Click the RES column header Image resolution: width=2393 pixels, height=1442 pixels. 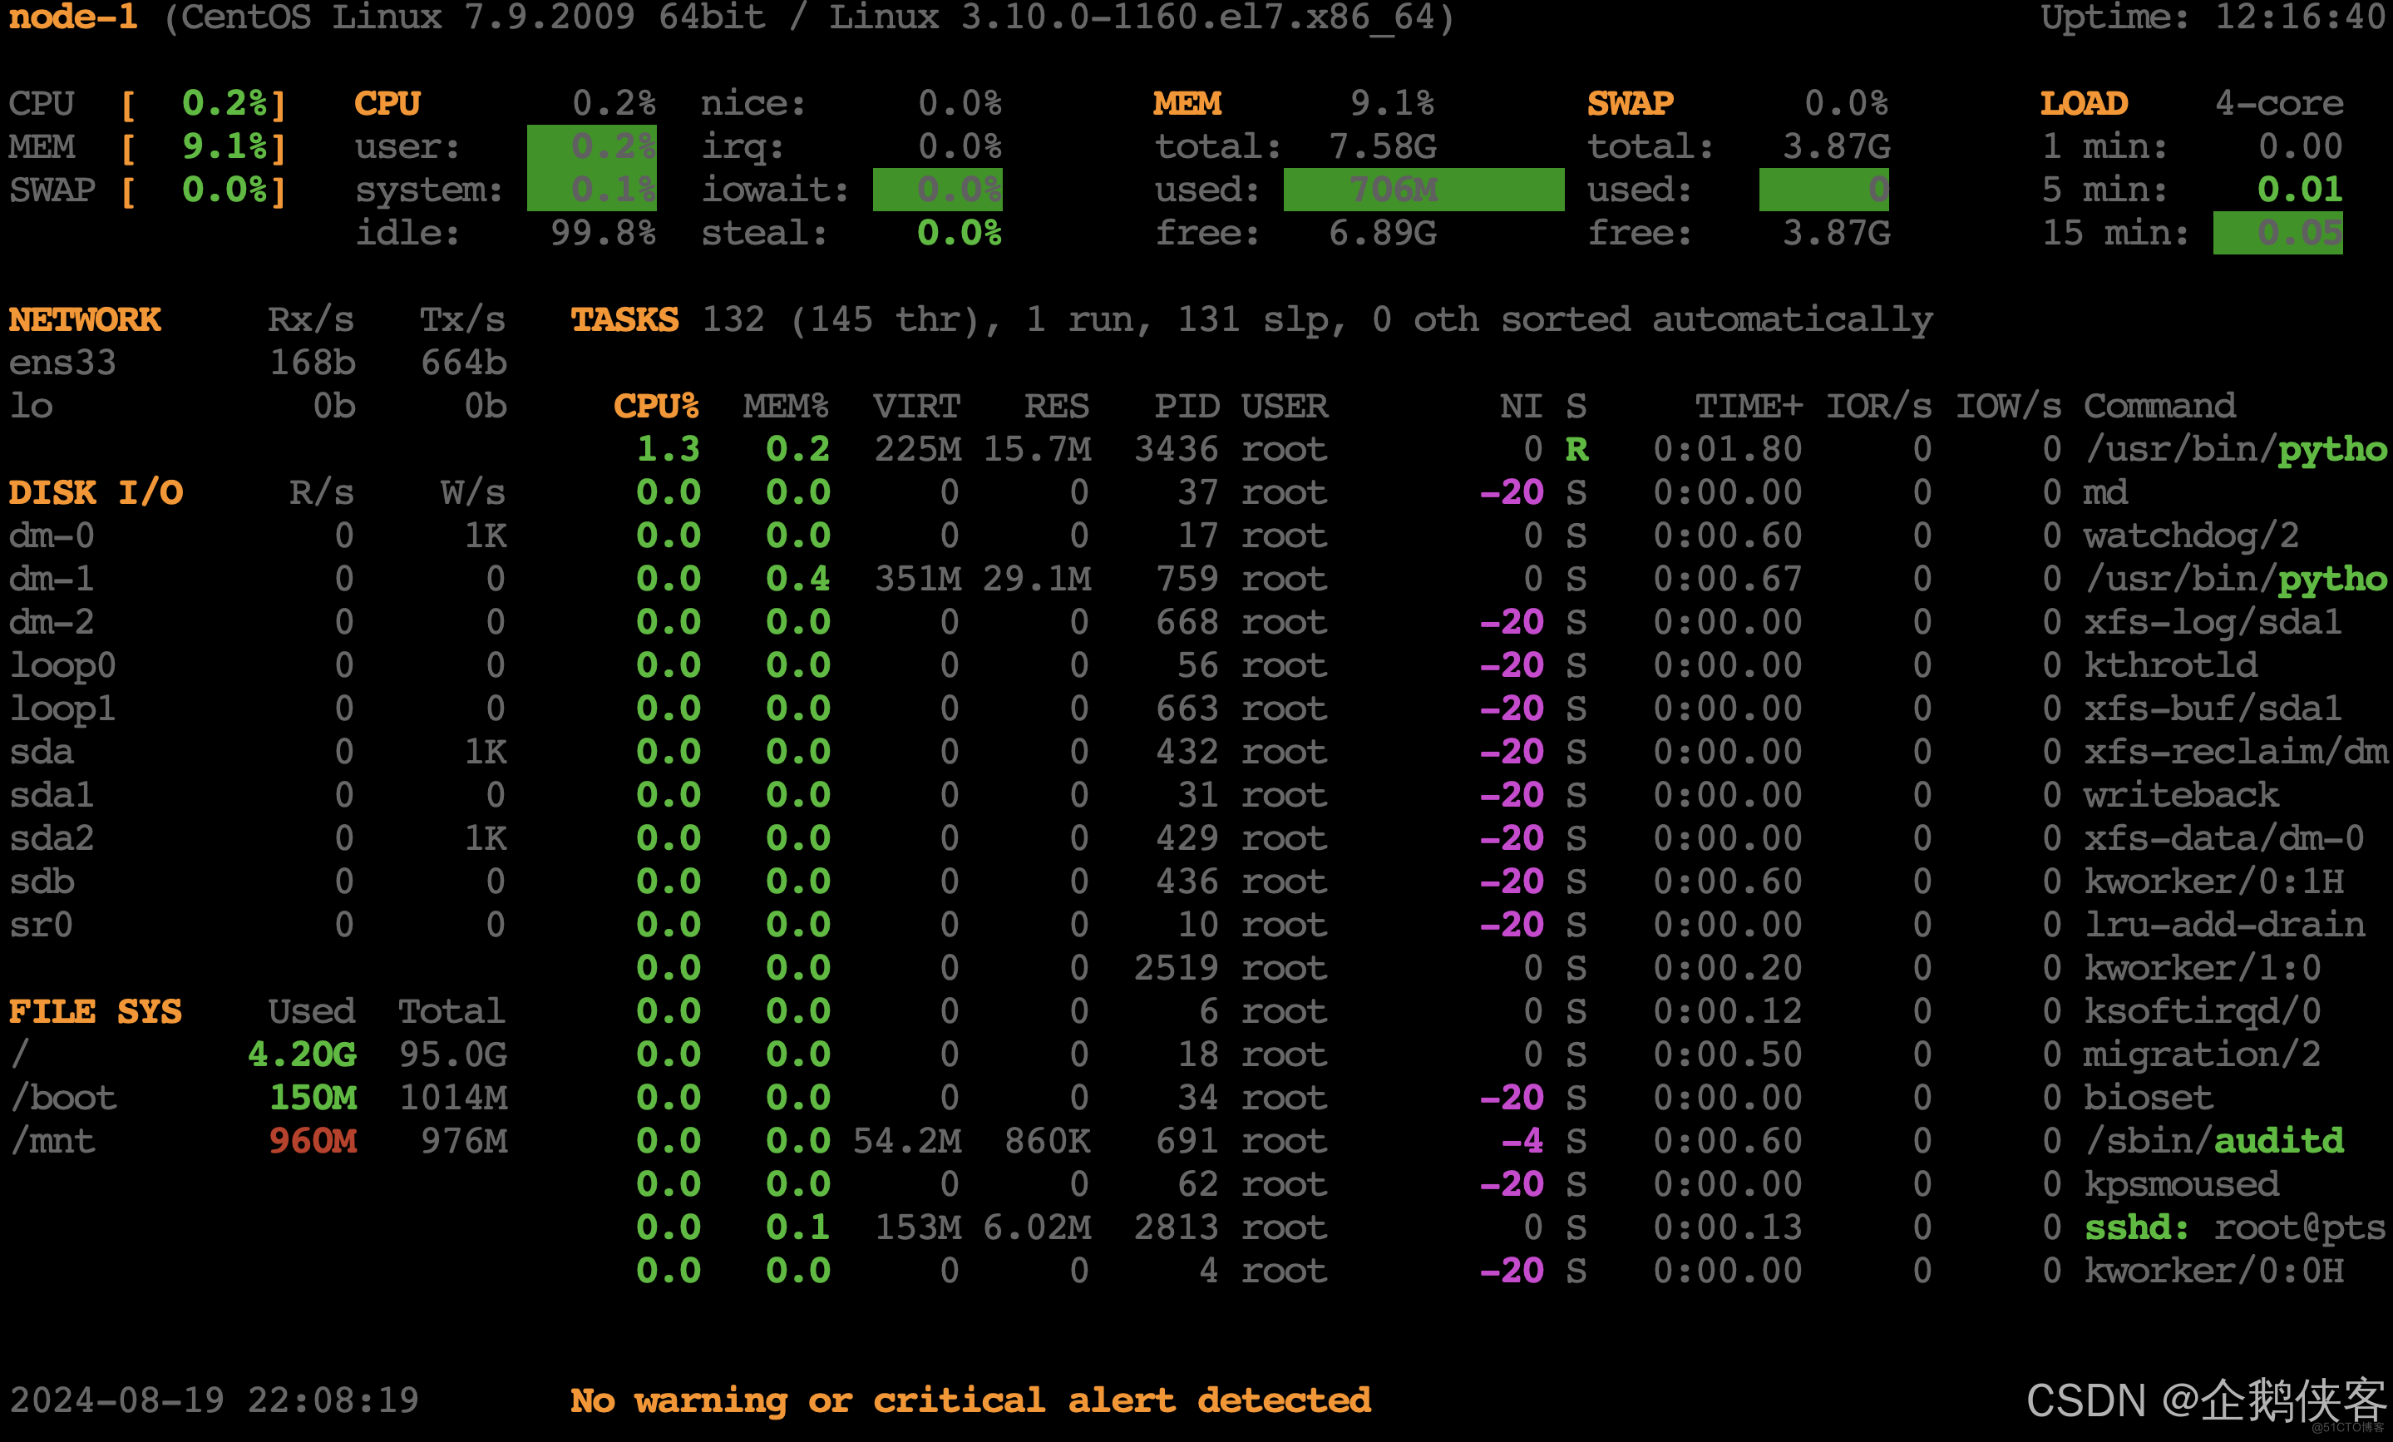pos(1057,406)
